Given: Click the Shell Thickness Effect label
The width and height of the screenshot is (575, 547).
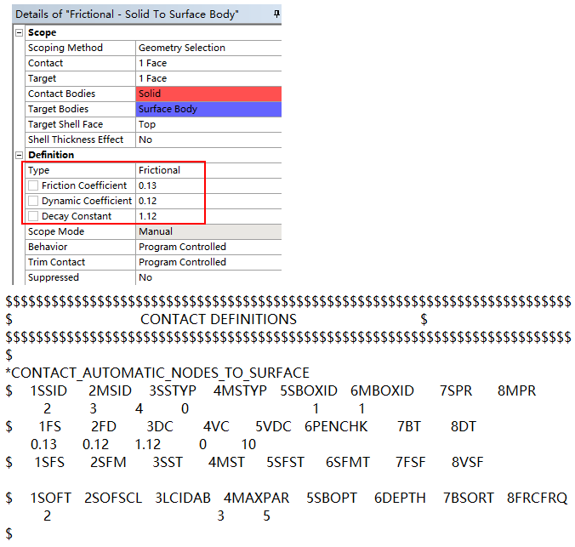Looking at the screenshot, I should click(x=76, y=140).
